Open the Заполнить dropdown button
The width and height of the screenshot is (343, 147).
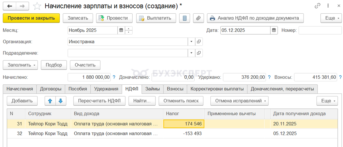click(20, 65)
